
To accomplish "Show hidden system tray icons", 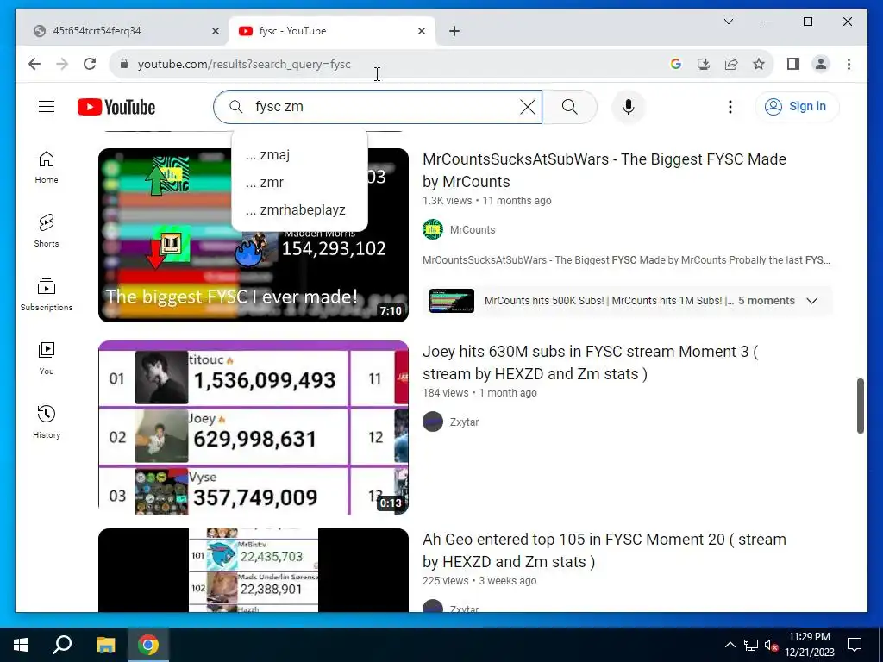I will click(730, 645).
